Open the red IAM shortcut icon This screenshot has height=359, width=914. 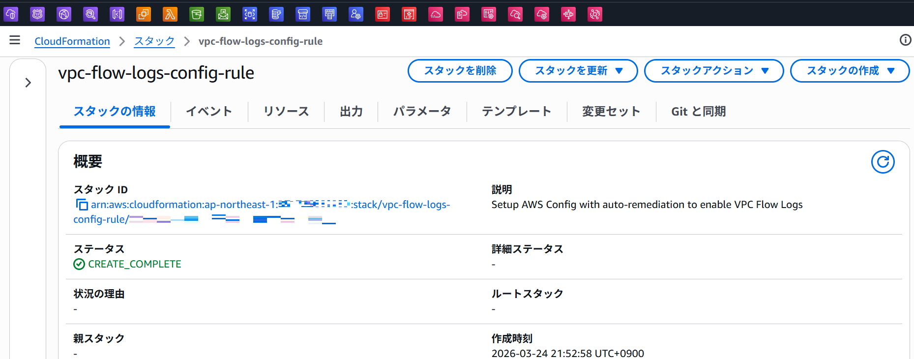pos(383,14)
